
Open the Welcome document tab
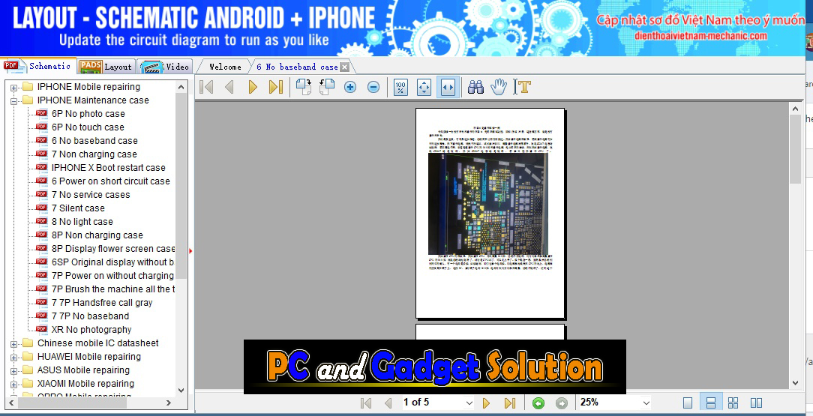click(x=225, y=67)
